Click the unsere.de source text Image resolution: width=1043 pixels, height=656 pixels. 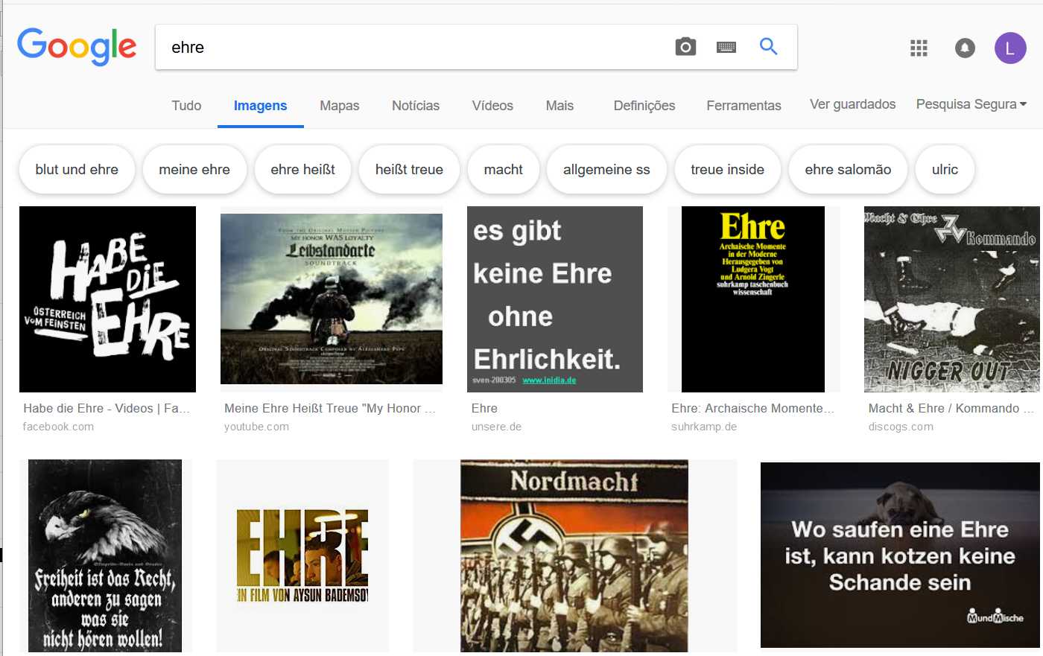pyautogui.click(x=496, y=427)
